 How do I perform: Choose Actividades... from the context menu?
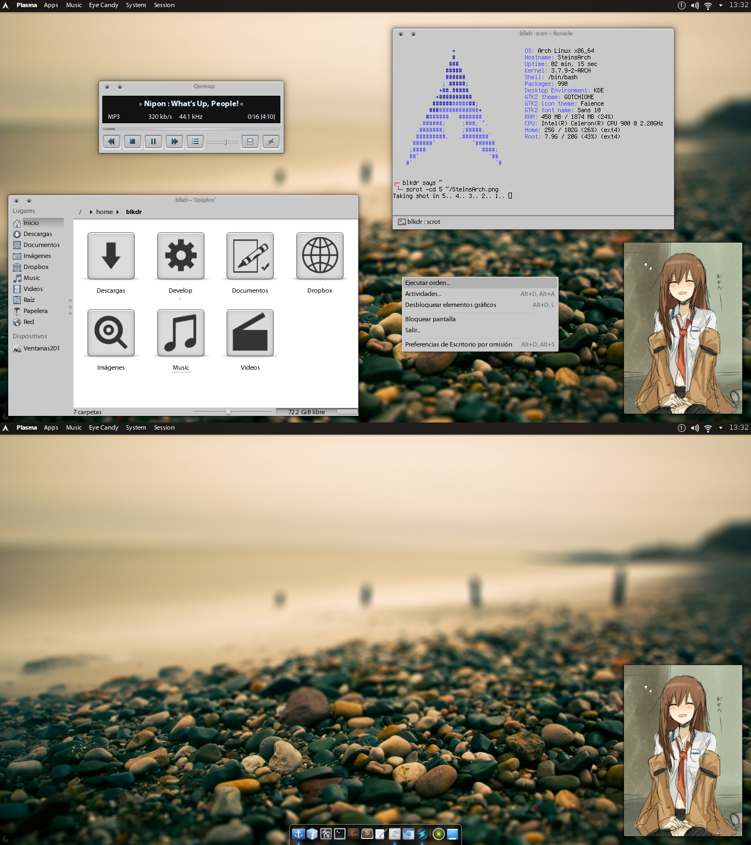pos(480,294)
